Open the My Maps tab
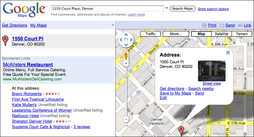The height and width of the screenshot is (137, 254). click(39, 25)
